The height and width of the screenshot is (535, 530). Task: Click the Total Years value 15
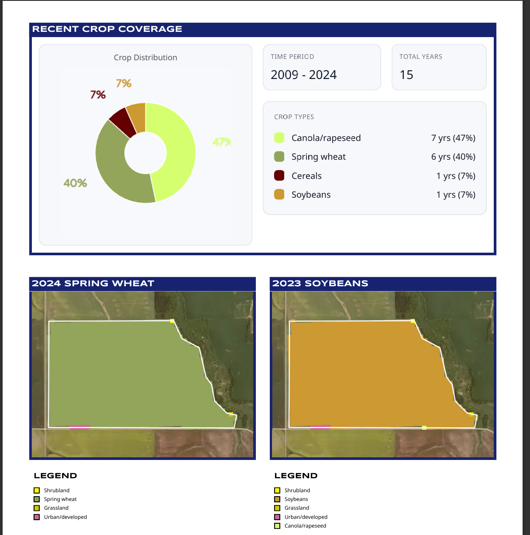406,75
